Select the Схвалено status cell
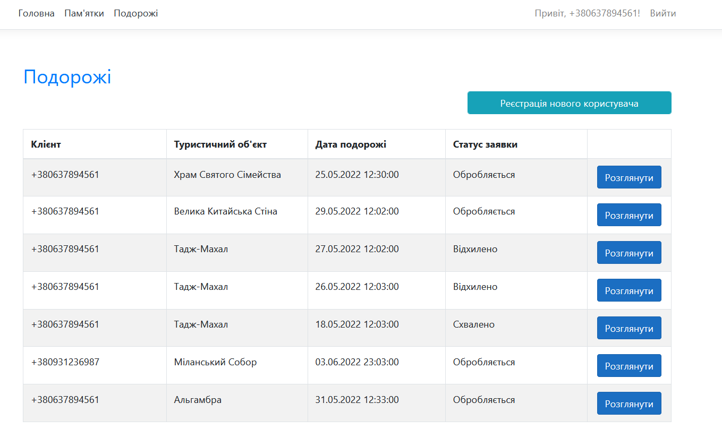This screenshot has width=722, height=429. tap(474, 324)
